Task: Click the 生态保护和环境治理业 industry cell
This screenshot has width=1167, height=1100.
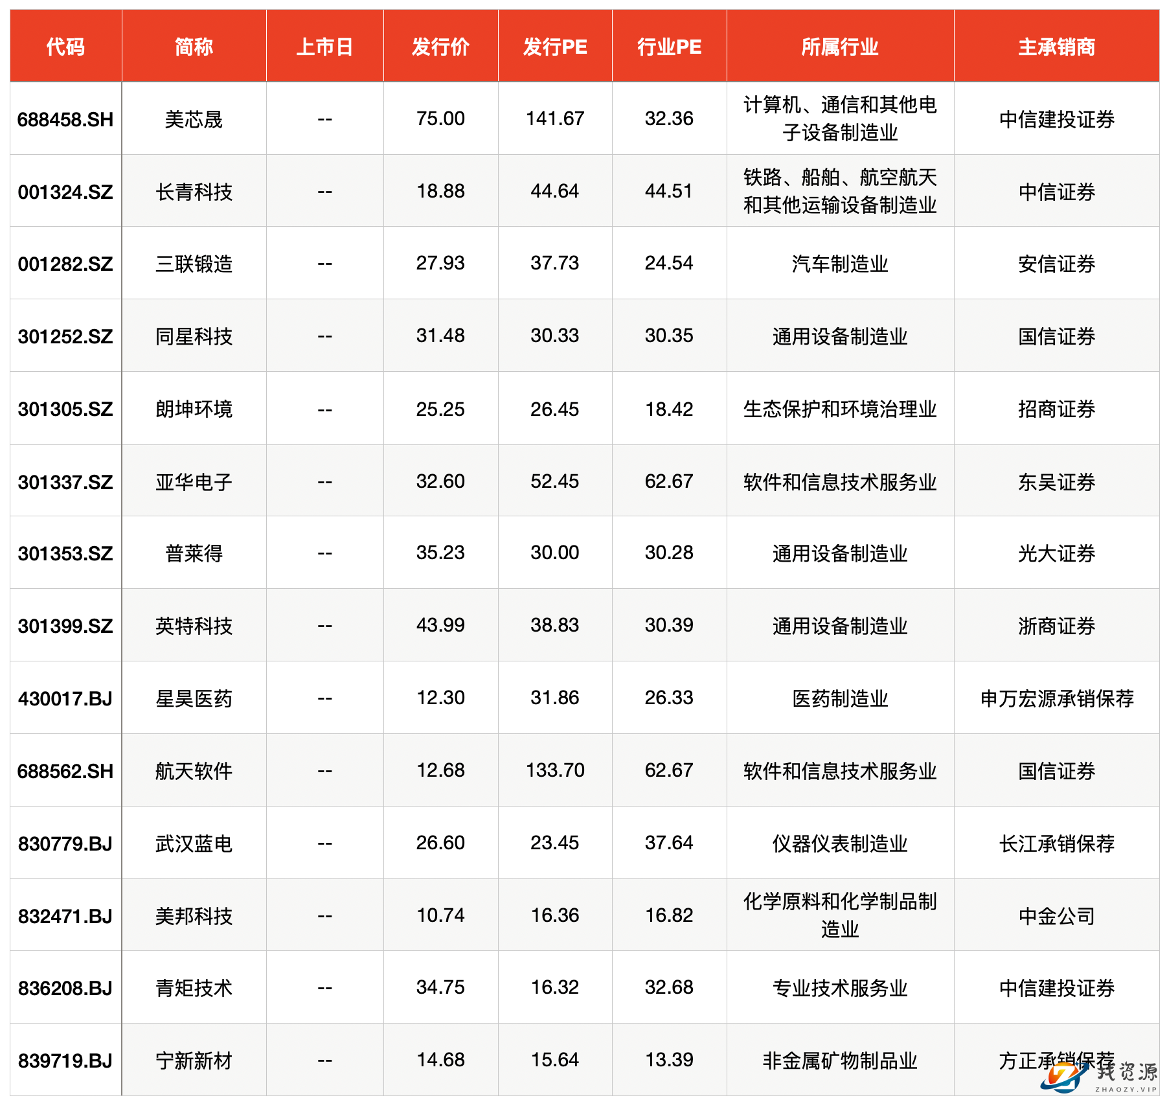Action: 840,409
